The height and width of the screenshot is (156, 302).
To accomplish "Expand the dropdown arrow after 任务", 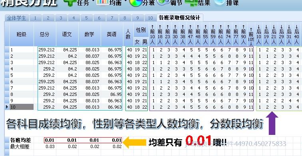I will pyautogui.click(x=93, y=1).
